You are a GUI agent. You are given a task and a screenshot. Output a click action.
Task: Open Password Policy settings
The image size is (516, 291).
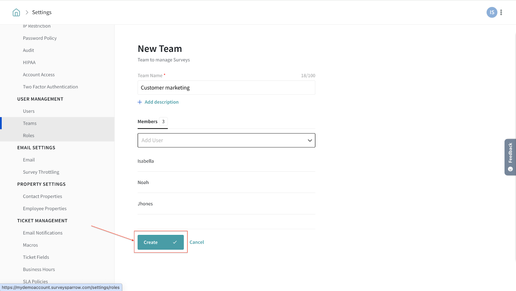click(40, 38)
